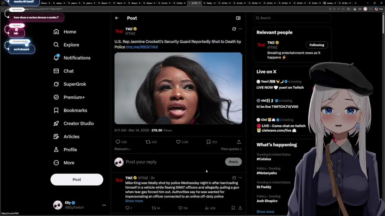This screenshot has width=385, height=216.
Task: Click TMZ author name on main post
Action: (129, 29)
